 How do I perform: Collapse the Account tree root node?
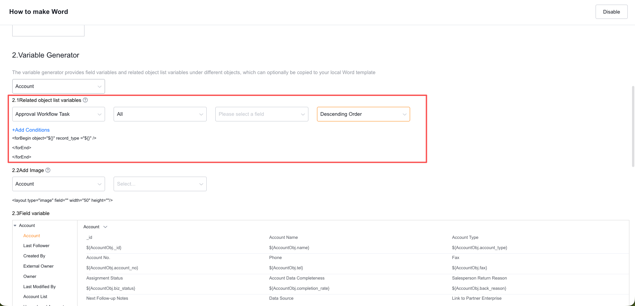15,226
